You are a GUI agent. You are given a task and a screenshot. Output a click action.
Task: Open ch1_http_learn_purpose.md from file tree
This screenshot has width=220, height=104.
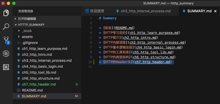[x=47, y=49]
